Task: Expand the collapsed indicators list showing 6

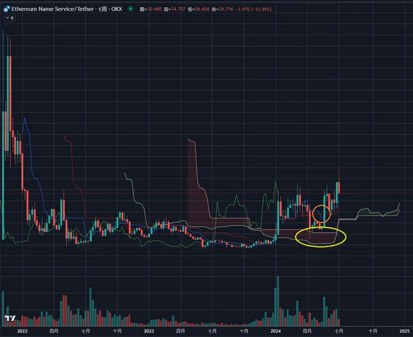Action: (x=9, y=18)
